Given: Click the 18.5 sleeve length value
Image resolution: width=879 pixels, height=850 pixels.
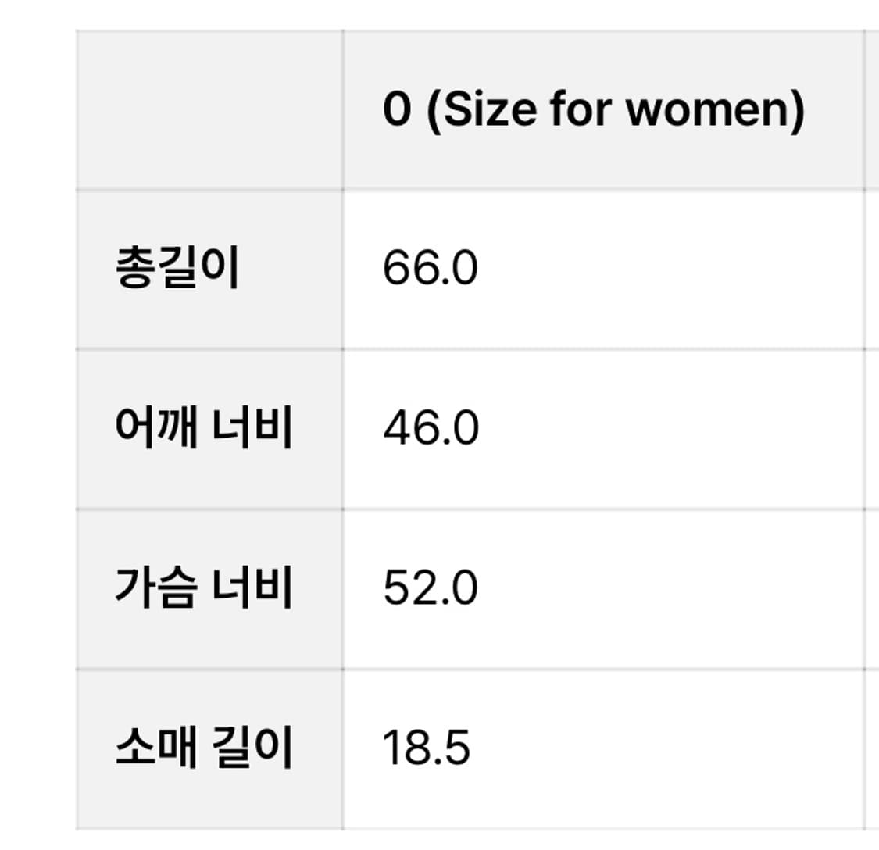Looking at the screenshot, I should coord(426,748).
